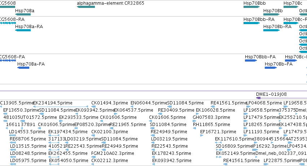This screenshot has height=166, width=307.
Task: Click the EK052149.5prime EST label
Action: tap(236, 153)
